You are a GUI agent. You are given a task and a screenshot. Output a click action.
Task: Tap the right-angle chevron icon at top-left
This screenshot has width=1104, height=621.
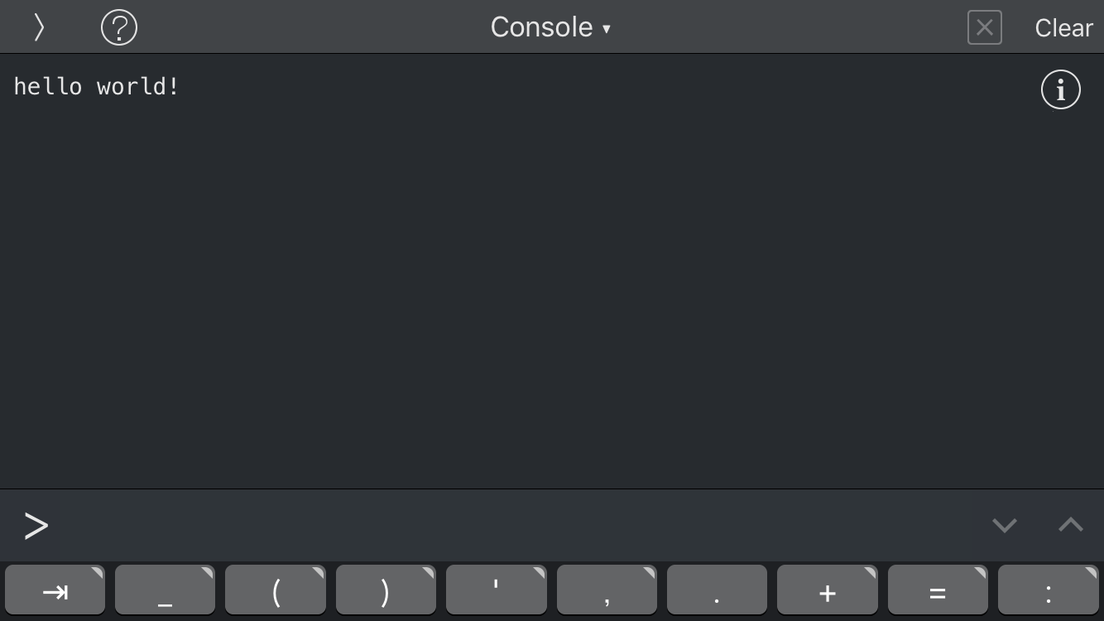[39, 27]
